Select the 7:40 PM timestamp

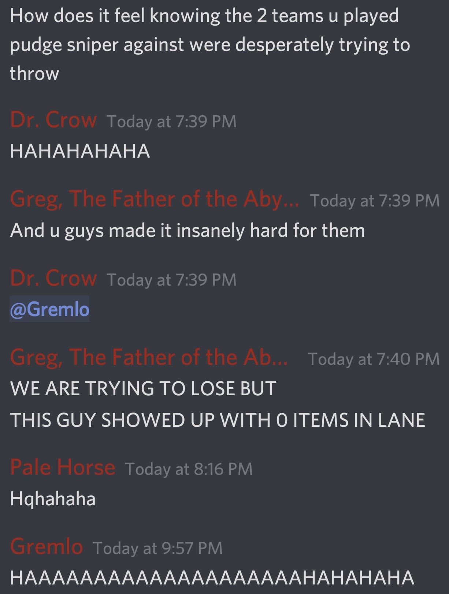(374, 359)
